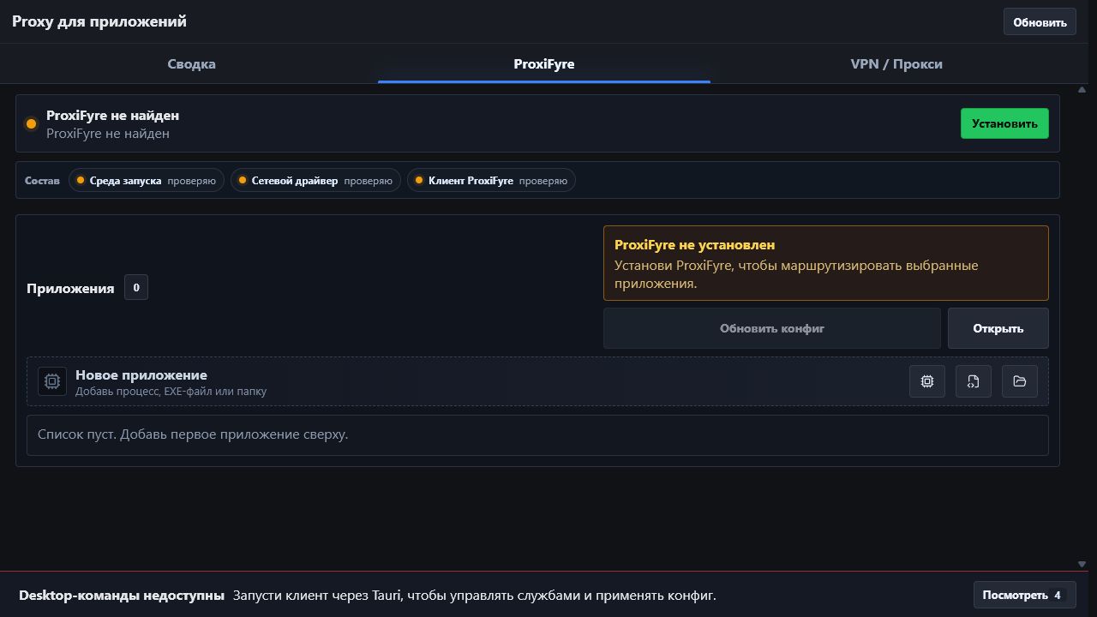
Task: Click the Обновить button in the header
Action: click(1040, 22)
